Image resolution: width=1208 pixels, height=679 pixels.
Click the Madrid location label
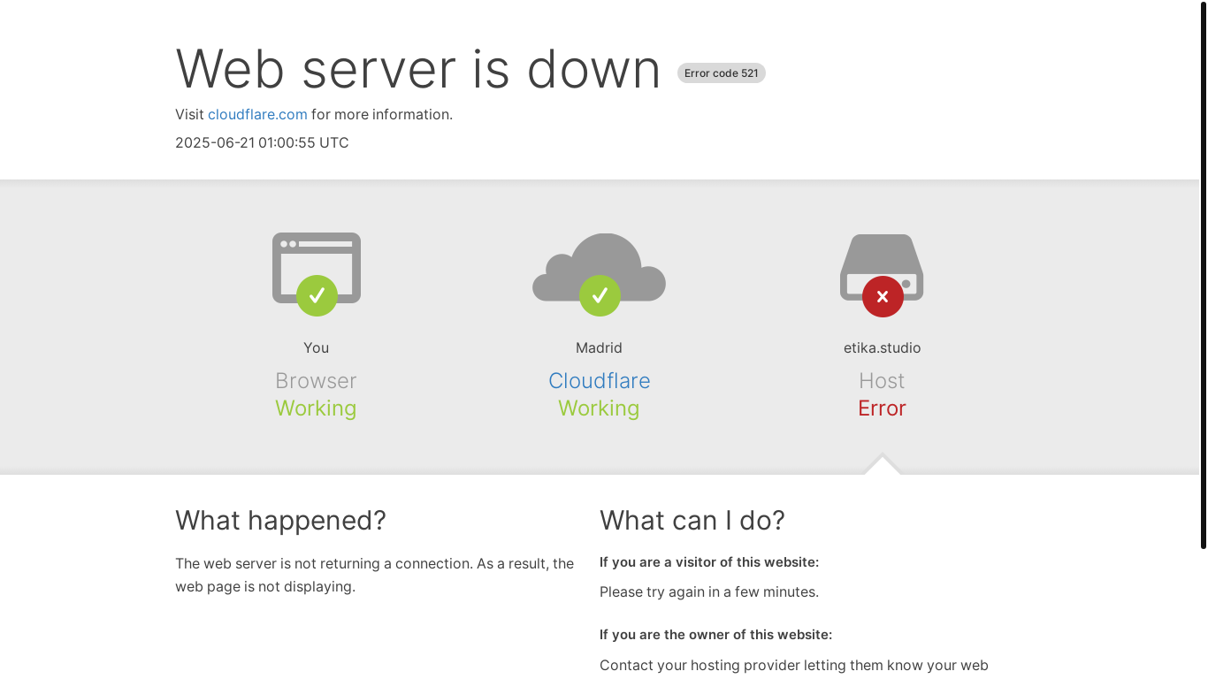tap(599, 347)
